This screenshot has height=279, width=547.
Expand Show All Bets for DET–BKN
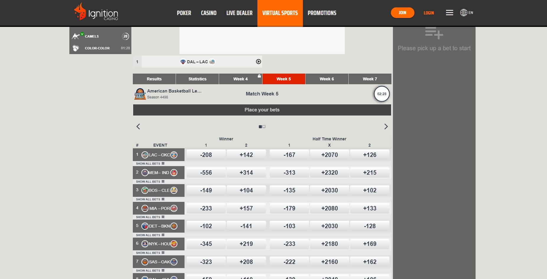click(150, 235)
